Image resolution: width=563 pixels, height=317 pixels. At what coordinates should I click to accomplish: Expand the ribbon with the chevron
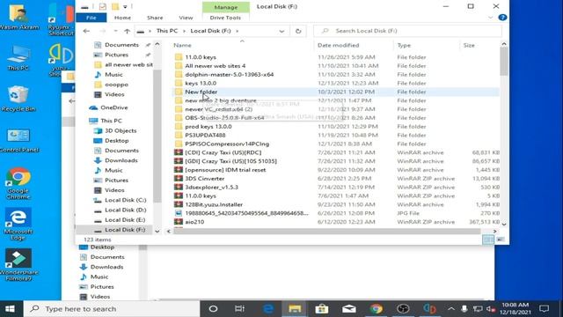tap(491, 18)
